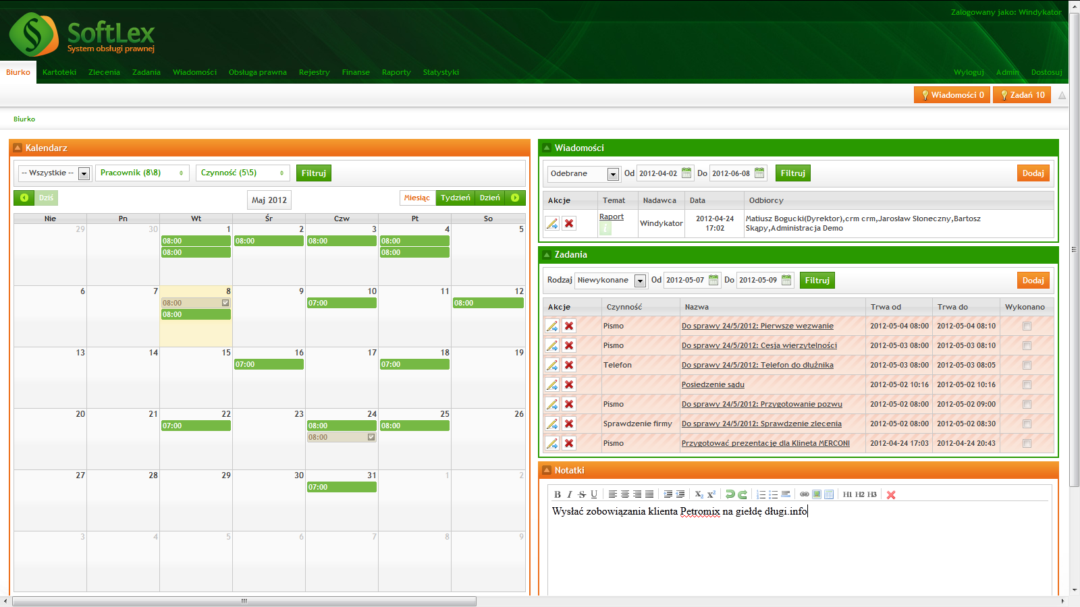This screenshot has width=1080, height=607.
Task: Remove formatting with red X in editor
Action: (891, 495)
